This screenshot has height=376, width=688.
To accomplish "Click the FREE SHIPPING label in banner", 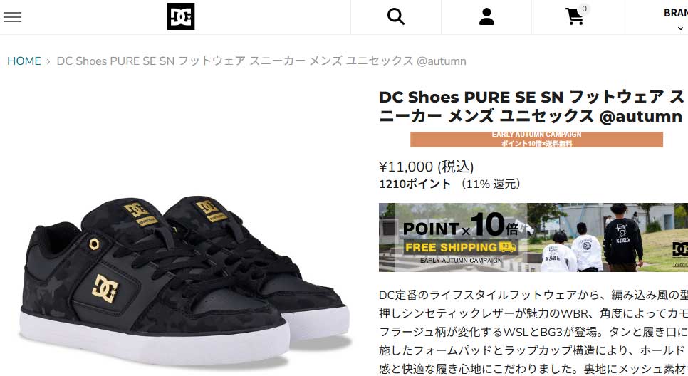I will coord(451,247).
